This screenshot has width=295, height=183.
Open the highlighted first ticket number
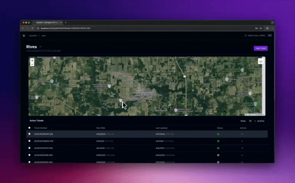44,134
